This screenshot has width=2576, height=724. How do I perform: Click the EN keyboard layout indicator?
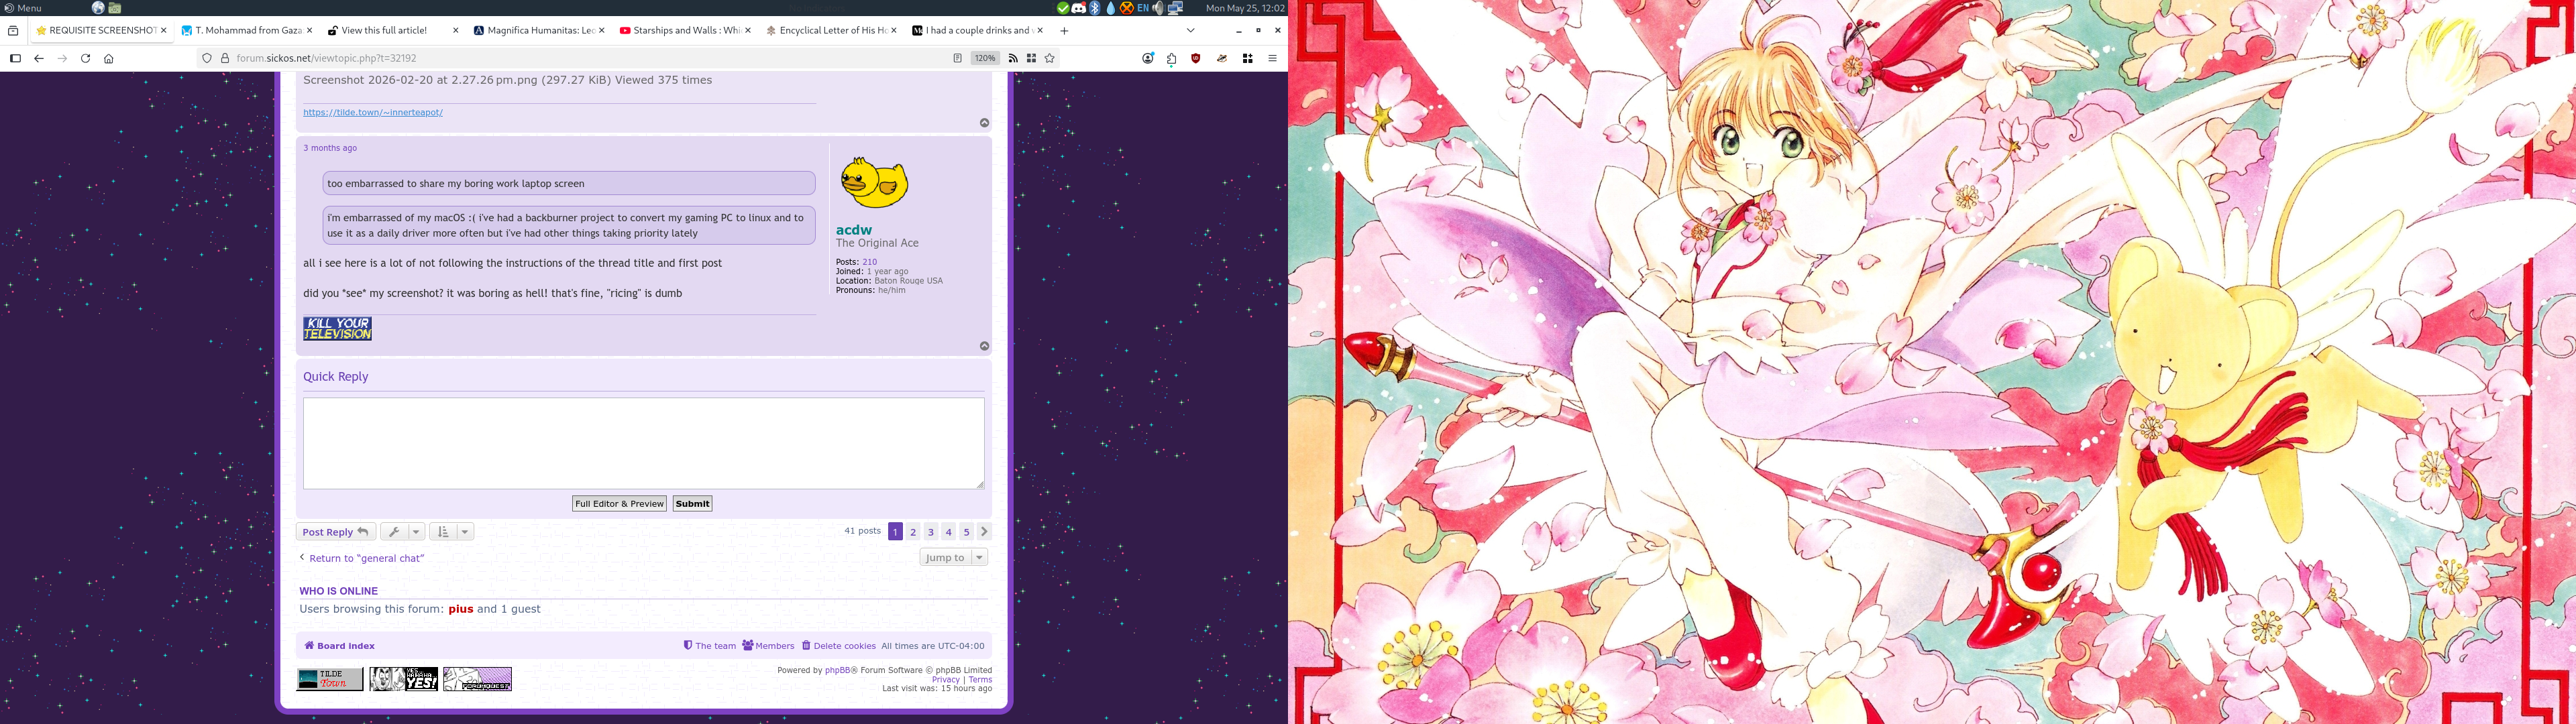[1143, 8]
